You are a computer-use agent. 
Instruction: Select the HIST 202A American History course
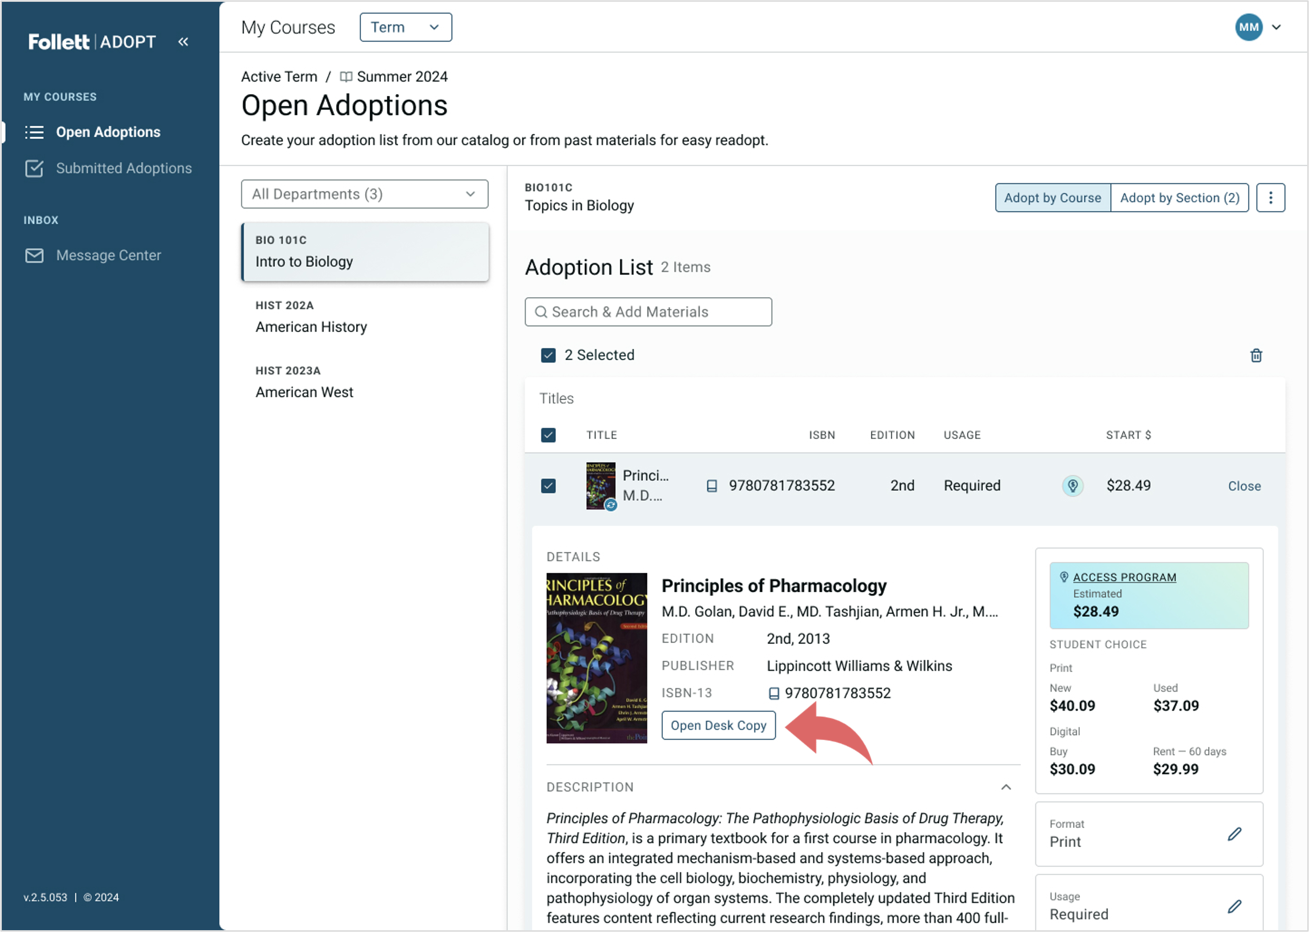364,317
